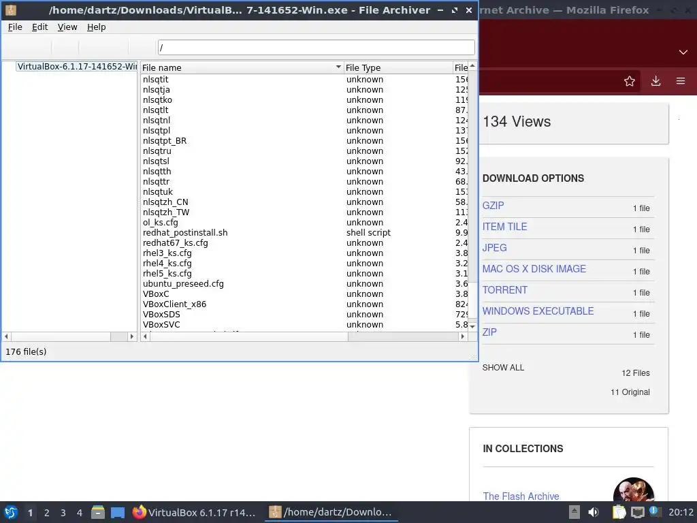
Task: Switch to workspace 3 in pager
Action: point(63,512)
